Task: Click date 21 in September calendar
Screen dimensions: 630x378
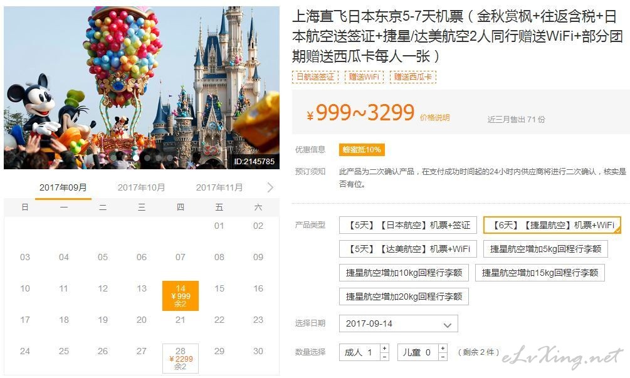Action: 181,320
